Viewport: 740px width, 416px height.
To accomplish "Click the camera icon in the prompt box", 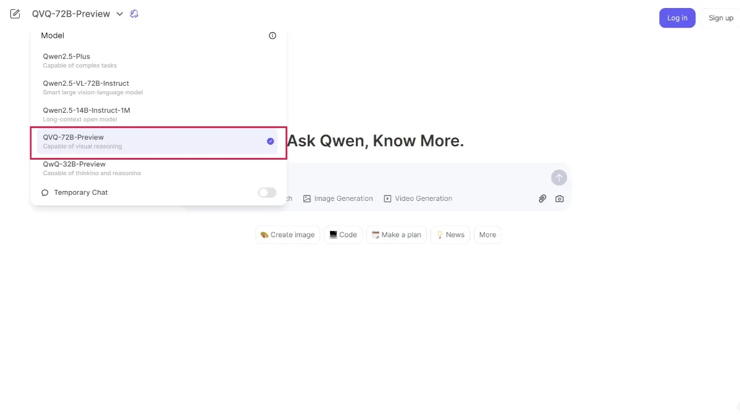I will click(559, 198).
